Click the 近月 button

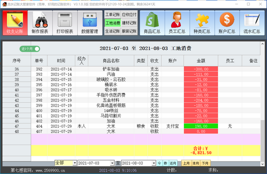pyautogui.click(x=173, y=163)
